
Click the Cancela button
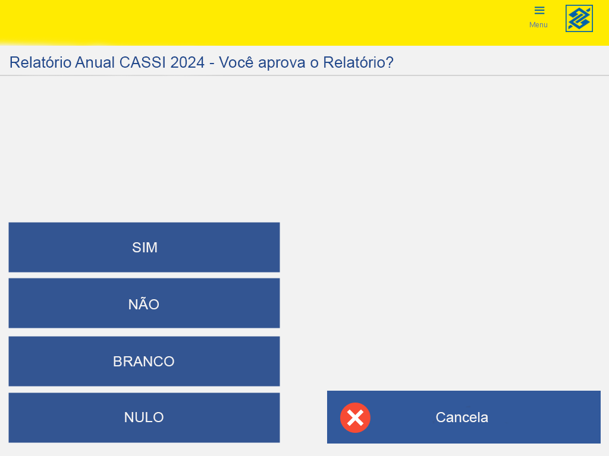[464, 417]
